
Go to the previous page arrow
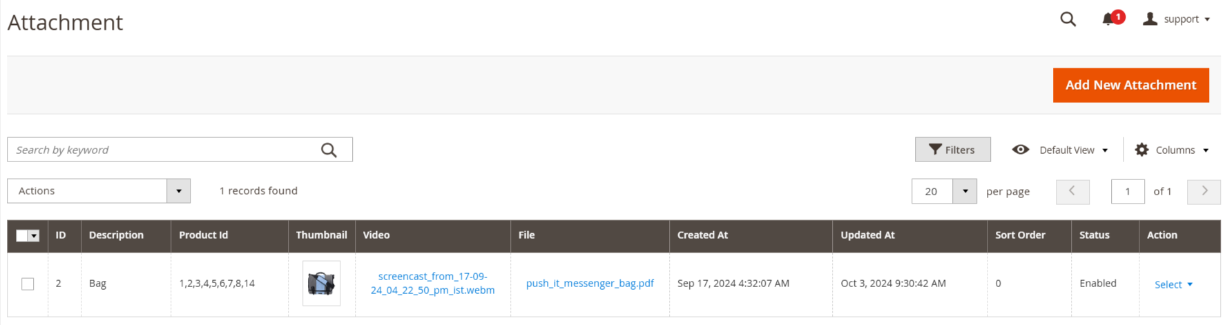tap(1072, 191)
